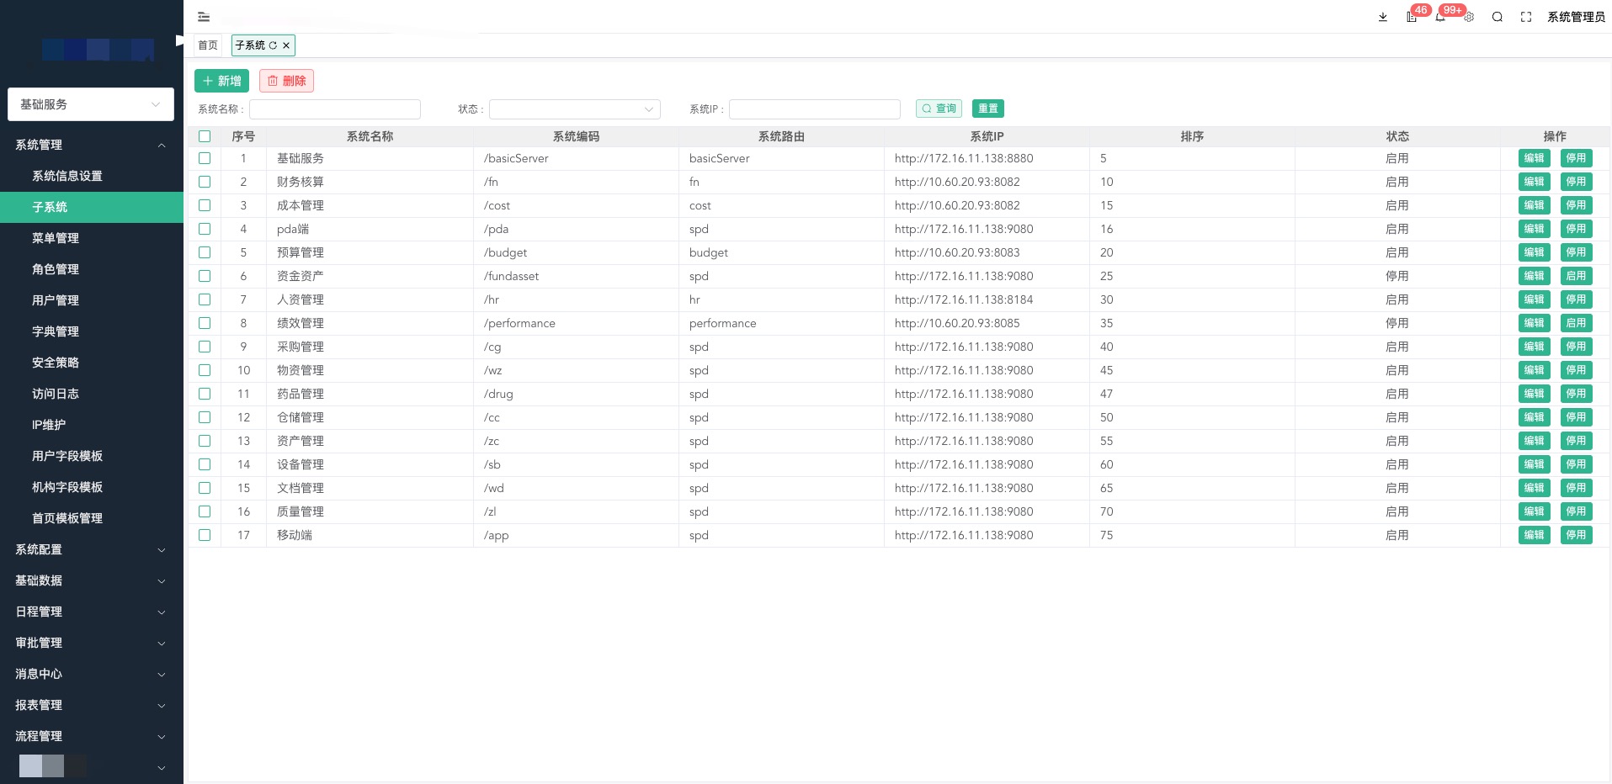The height and width of the screenshot is (784, 1612).
Task: Open 角色管理 in the sidebar
Action: [91, 269]
